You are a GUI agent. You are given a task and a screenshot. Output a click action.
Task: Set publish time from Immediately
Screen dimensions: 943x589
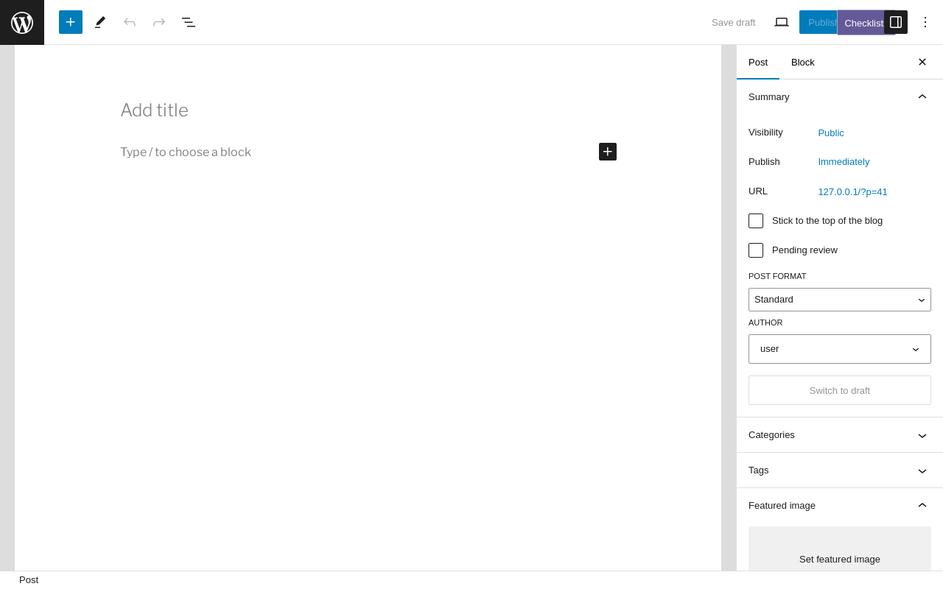pyautogui.click(x=844, y=162)
